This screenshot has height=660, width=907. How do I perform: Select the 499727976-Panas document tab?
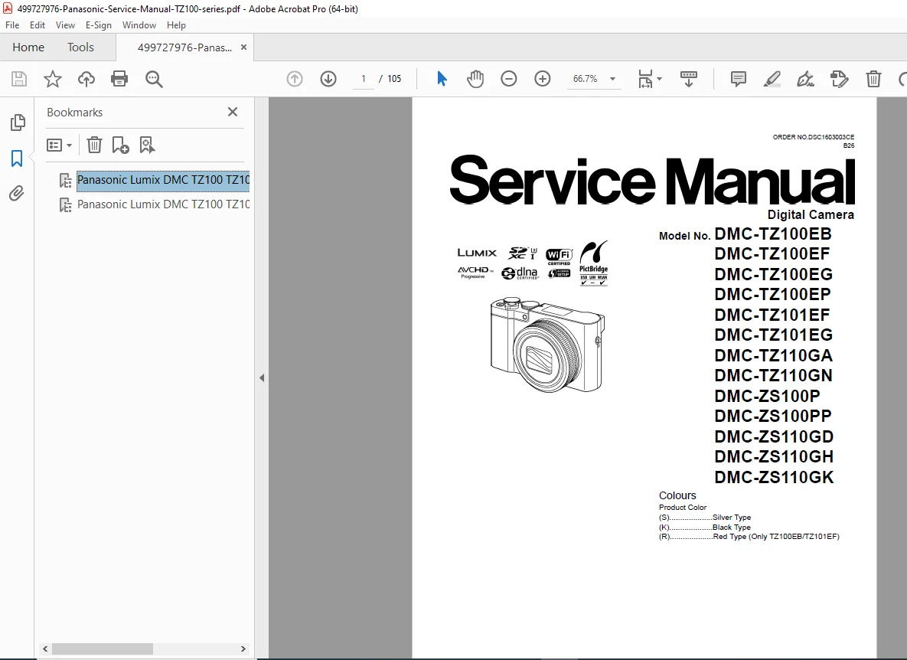tap(184, 47)
